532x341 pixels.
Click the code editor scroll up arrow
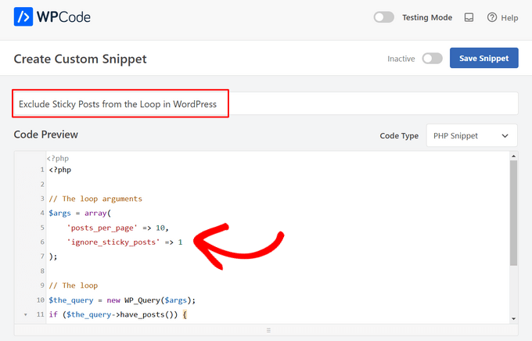pos(513,156)
